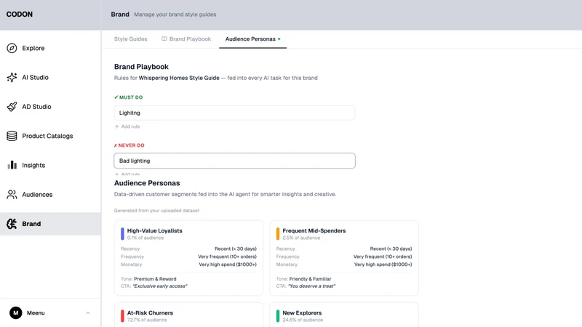Click '2.5% of audience' text
Viewport: 582px width, 327px height.
click(301, 238)
